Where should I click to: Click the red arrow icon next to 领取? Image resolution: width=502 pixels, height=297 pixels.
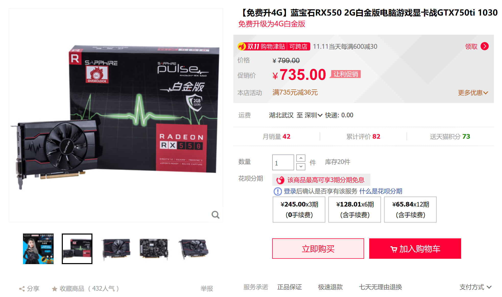click(484, 46)
